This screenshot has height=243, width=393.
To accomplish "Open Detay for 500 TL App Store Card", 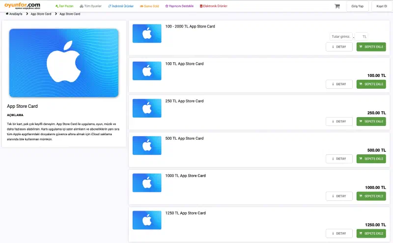I will pyautogui.click(x=339, y=159).
